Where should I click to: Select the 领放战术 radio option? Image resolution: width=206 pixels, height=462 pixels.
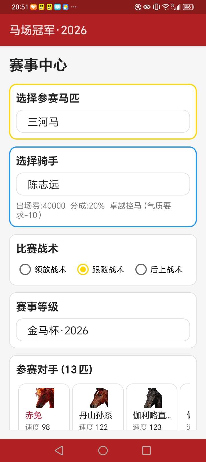(x=25, y=269)
